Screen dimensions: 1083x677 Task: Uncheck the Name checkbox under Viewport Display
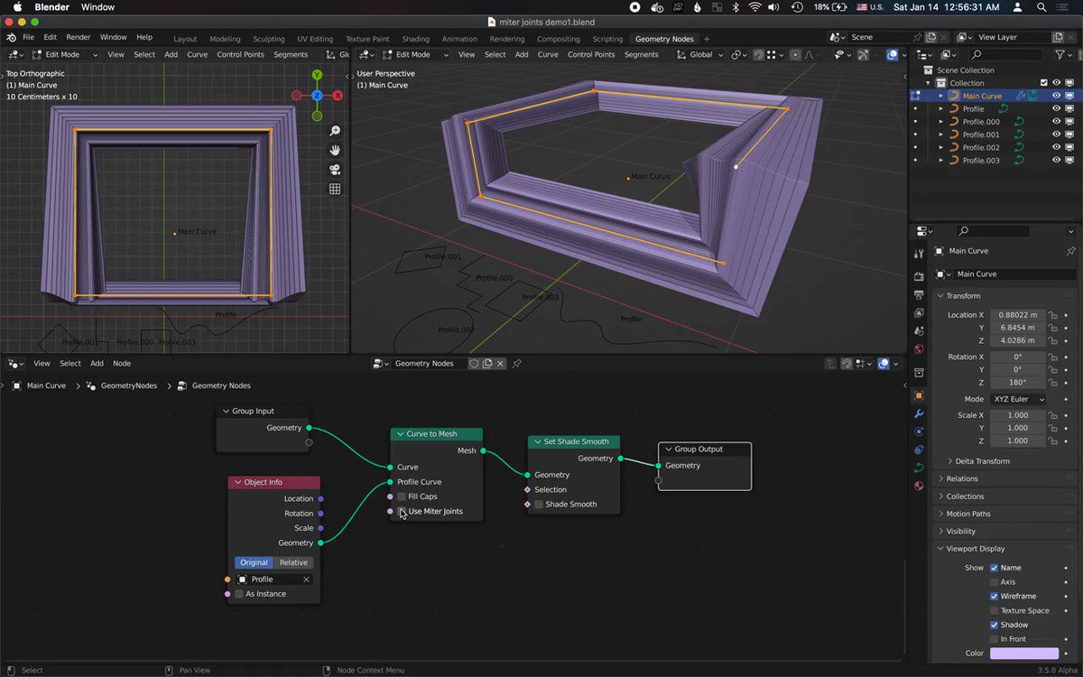994,568
